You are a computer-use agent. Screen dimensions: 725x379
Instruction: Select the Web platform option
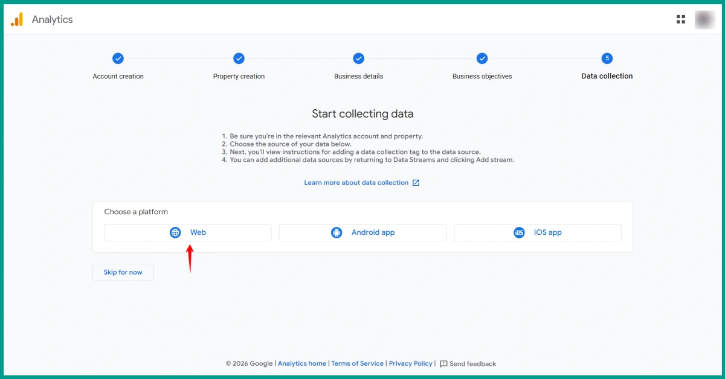coord(187,232)
